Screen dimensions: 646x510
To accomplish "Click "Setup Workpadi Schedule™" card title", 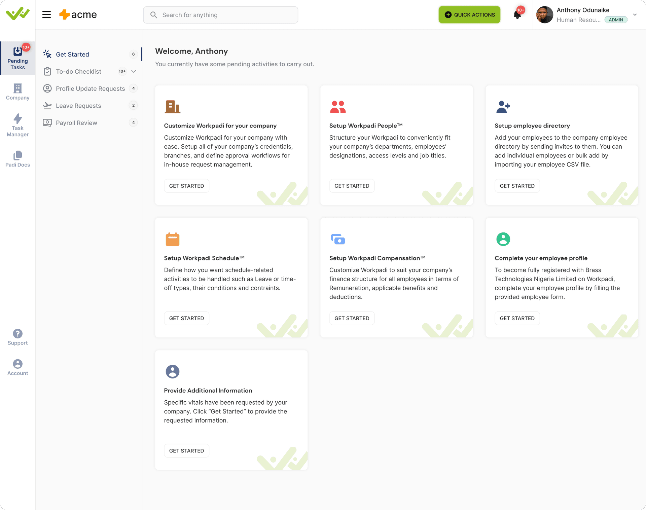I will point(204,258).
